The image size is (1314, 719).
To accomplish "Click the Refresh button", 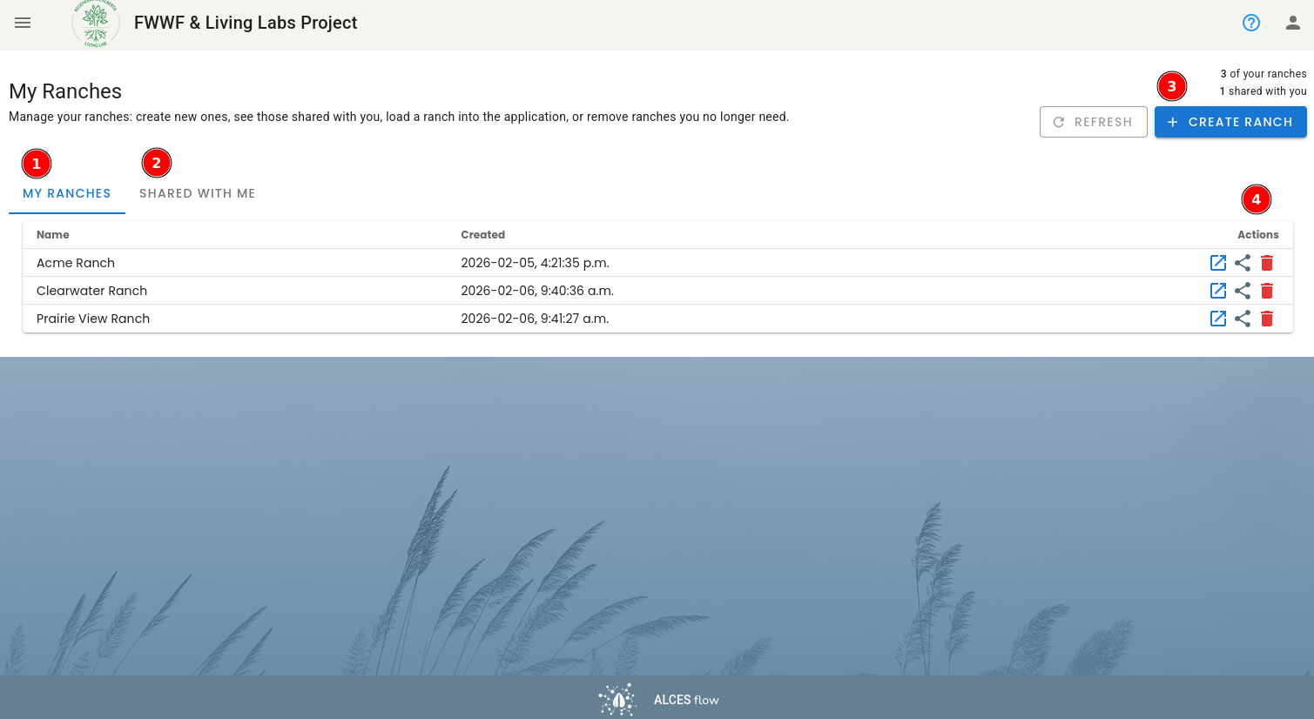I will (1093, 122).
